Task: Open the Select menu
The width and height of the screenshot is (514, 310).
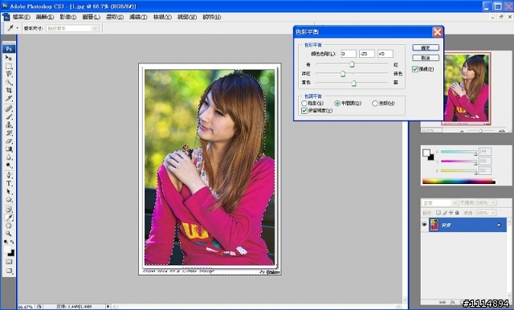Action: [x=115, y=17]
